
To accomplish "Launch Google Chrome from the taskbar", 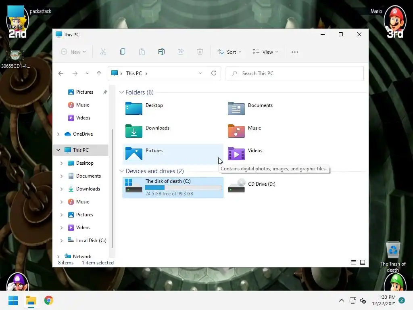I will pos(48,300).
